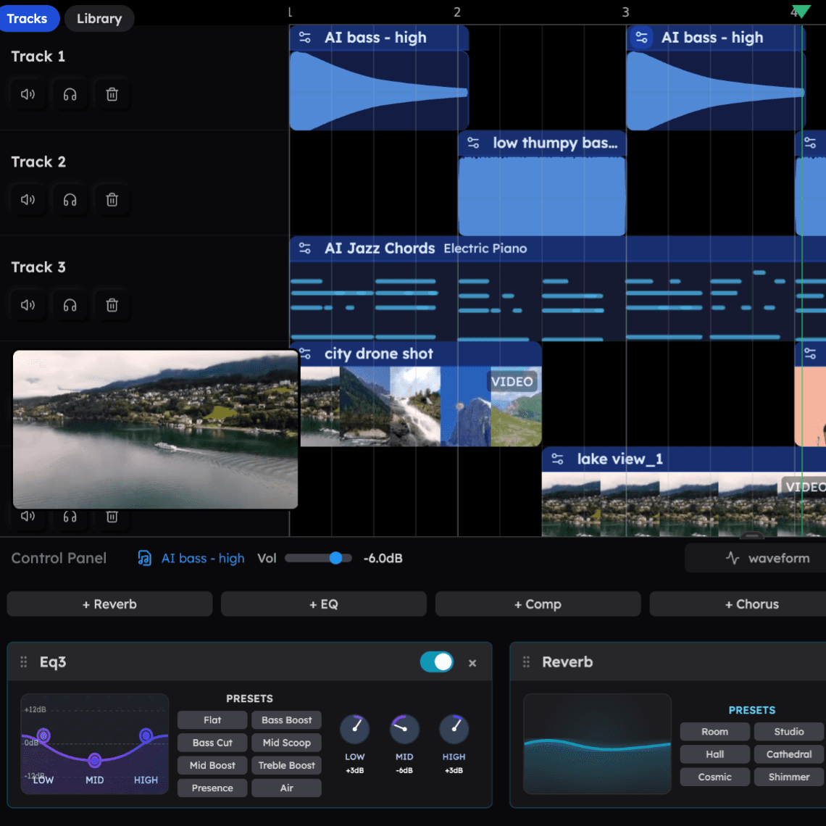Viewport: 826px width, 826px height.
Task: Add a Reverb effect
Action: [109, 604]
